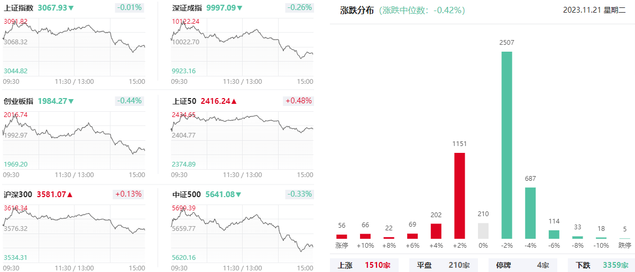Click the red up arrow beside 上证50
Screen dimensions: 635x272
coord(234,101)
